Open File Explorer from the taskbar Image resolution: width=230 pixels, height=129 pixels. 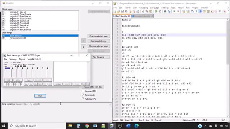click(x=70, y=126)
